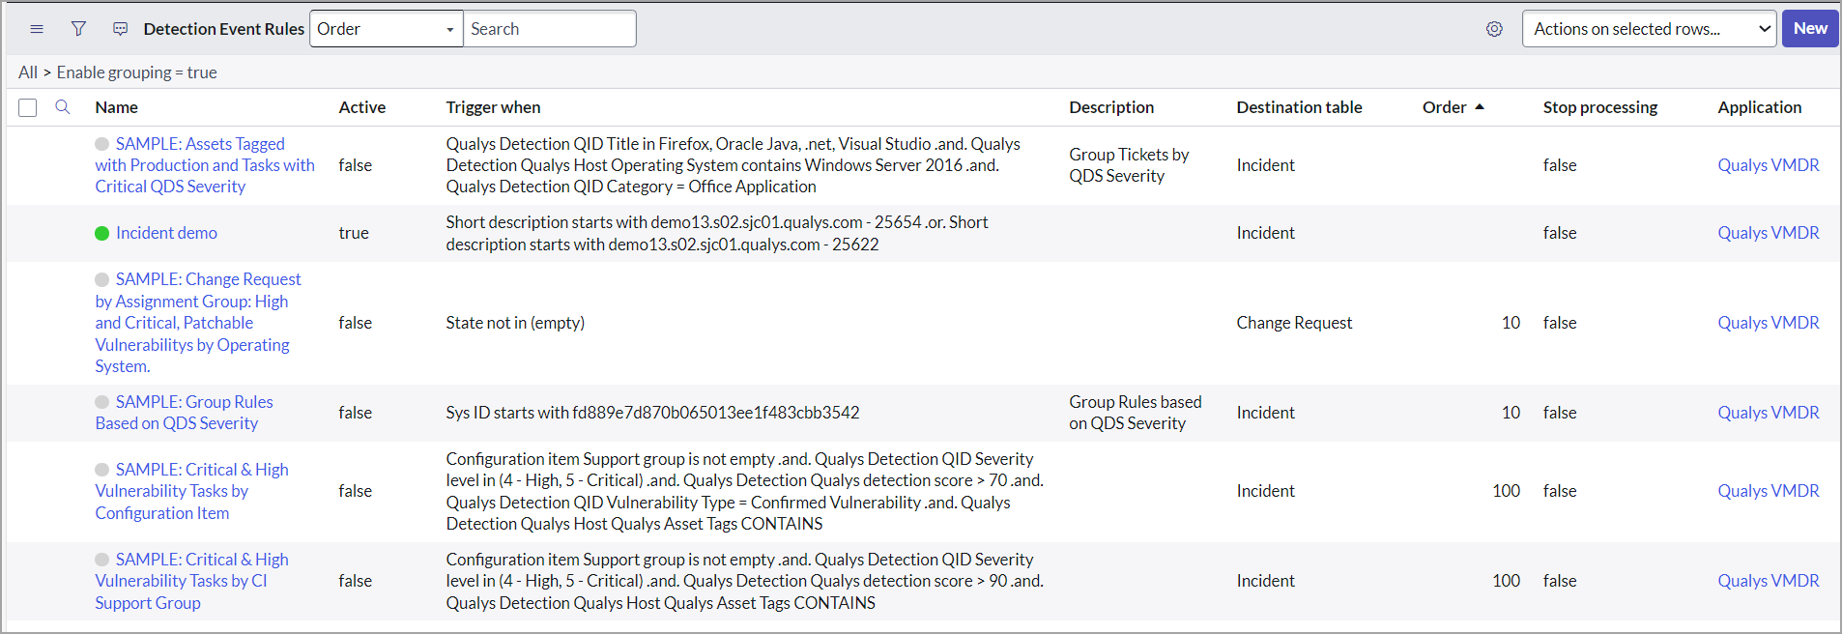1842x634 pixels.
Task: Tick the select-all rows checkbox
Action: [x=28, y=107]
